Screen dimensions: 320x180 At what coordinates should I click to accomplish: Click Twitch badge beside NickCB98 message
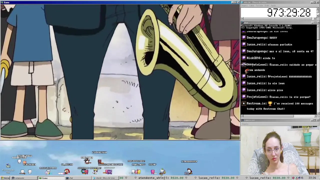pos(244,58)
